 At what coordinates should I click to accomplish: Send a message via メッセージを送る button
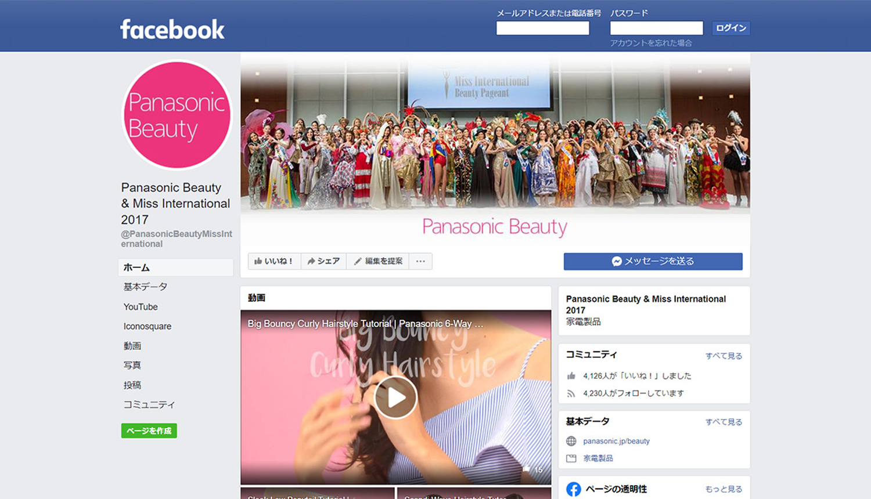(x=653, y=261)
